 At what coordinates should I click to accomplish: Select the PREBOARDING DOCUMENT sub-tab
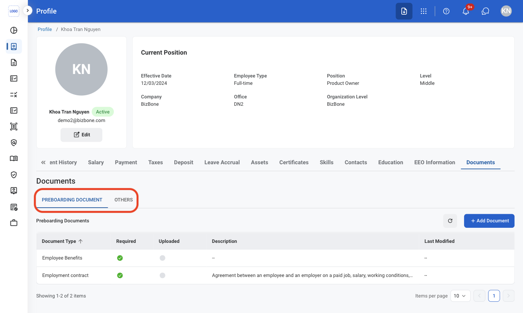pyautogui.click(x=72, y=200)
